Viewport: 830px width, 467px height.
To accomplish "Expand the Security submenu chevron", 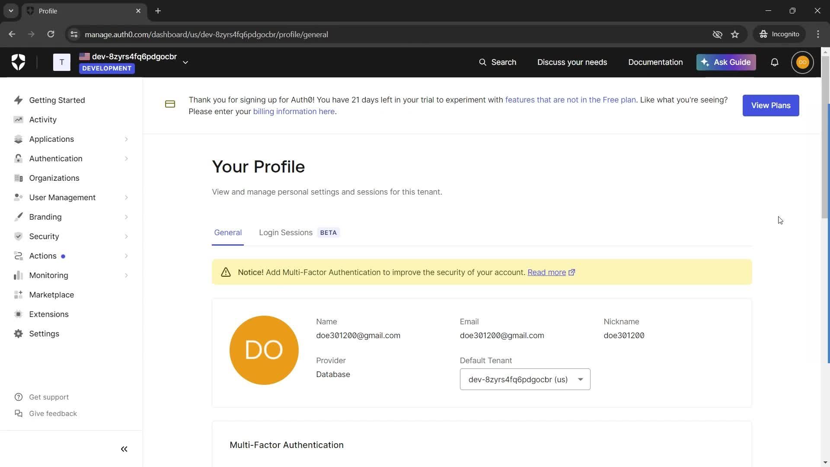I will (x=126, y=237).
